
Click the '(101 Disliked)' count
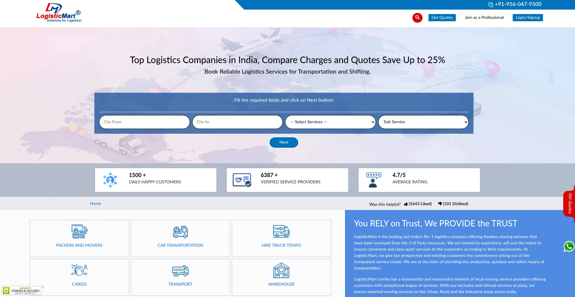click(456, 204)
